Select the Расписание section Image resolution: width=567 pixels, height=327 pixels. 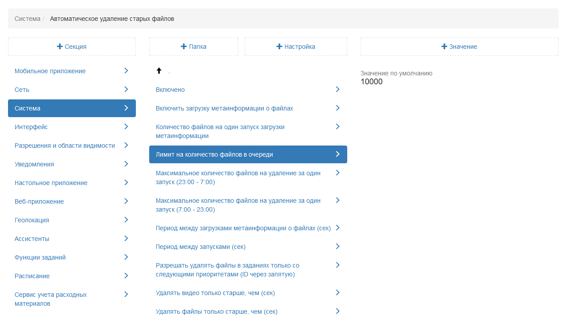click(x=32, y=276)
